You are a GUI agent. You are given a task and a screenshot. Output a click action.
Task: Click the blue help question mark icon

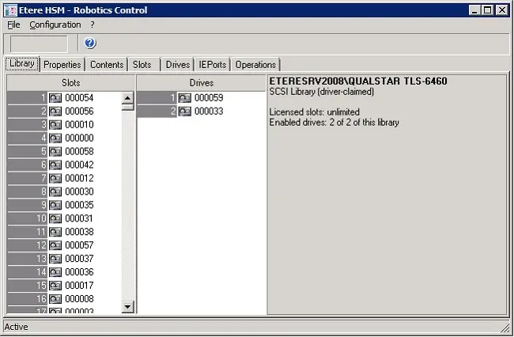(x=90, y=44)
